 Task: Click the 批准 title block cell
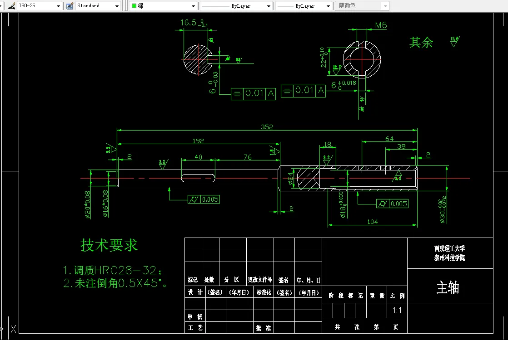tap(264, 328)
